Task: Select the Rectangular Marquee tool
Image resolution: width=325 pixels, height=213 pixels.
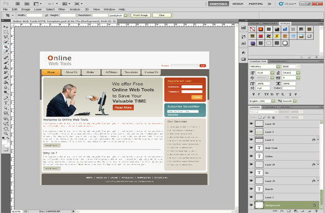Action: tap(6, 32)
